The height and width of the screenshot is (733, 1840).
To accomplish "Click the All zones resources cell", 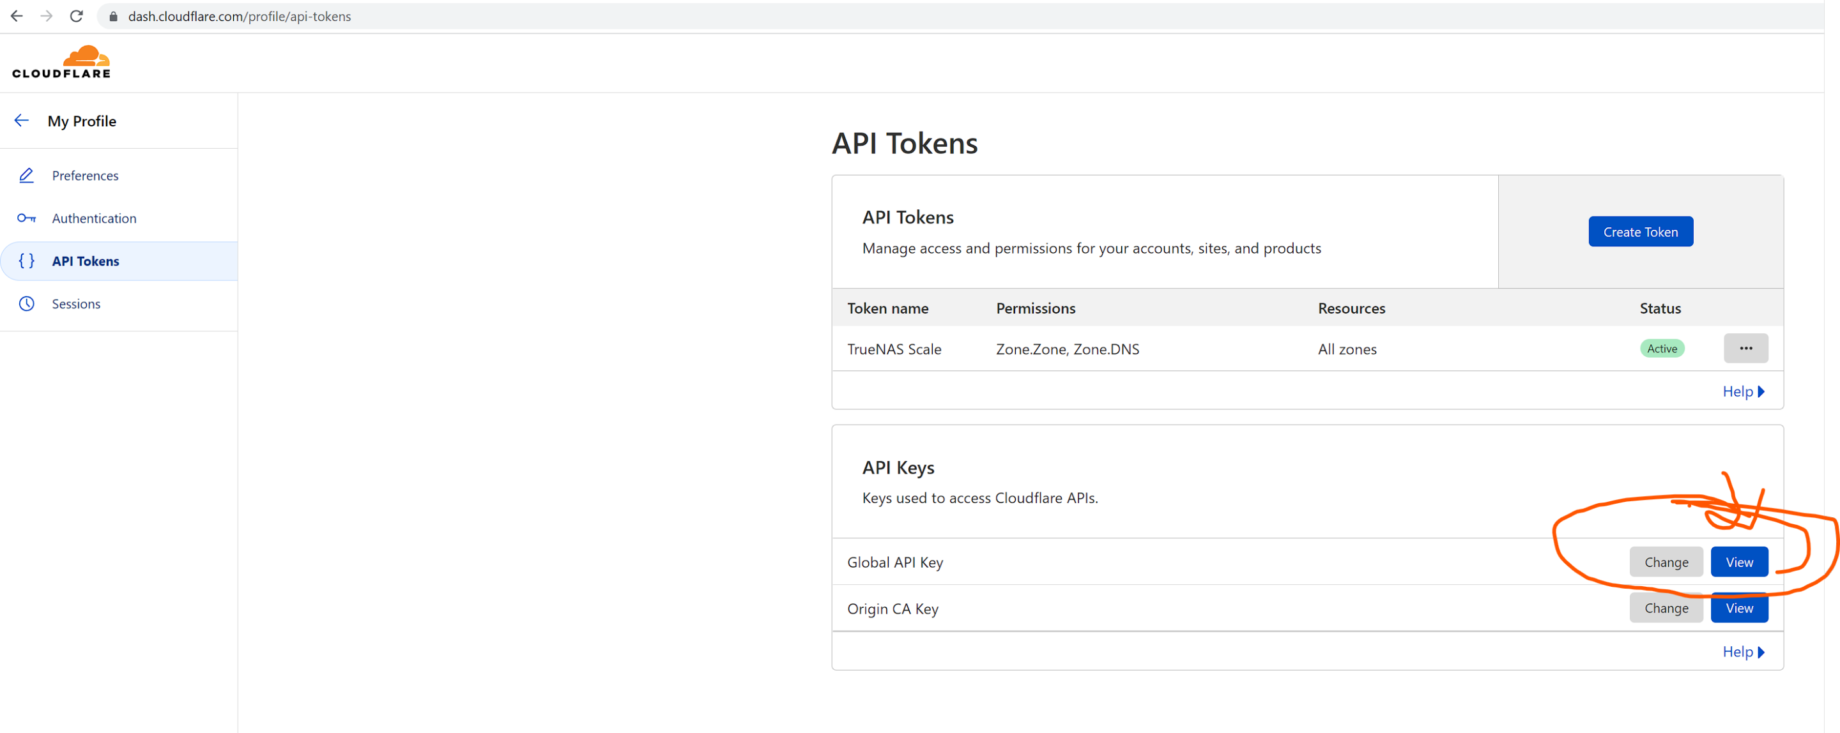I will 1347,350.
